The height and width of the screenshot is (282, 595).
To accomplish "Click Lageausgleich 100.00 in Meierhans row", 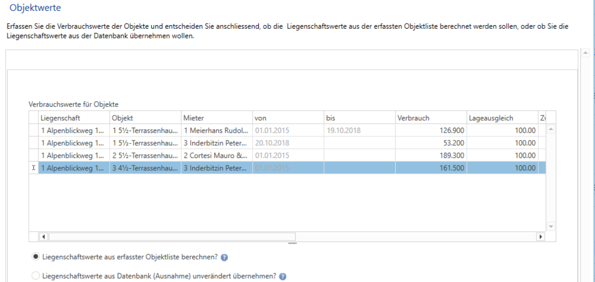I will pos(502,131).
